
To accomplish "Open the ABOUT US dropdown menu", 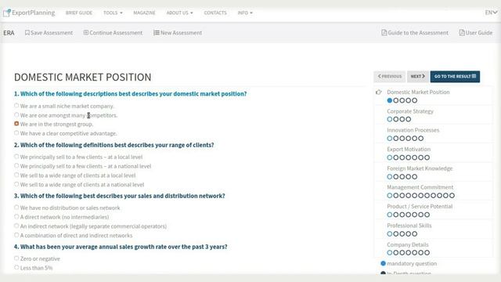I will (179, 13).
